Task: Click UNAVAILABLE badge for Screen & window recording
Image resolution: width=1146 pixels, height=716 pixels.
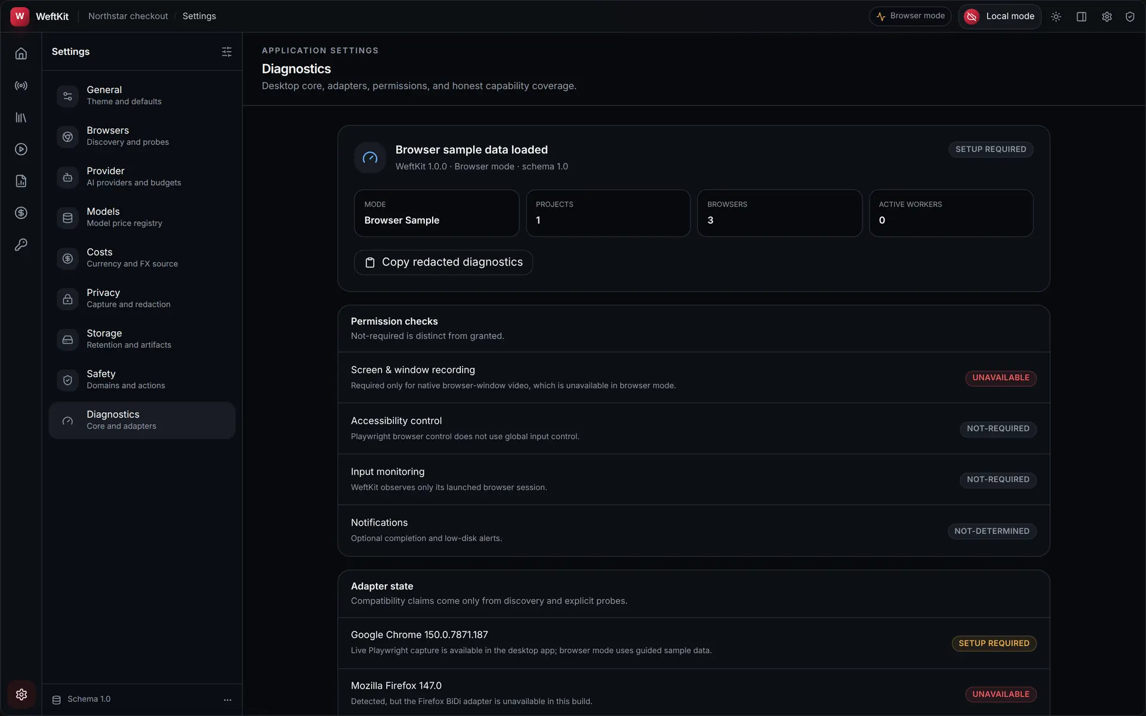Action: 1001,378
